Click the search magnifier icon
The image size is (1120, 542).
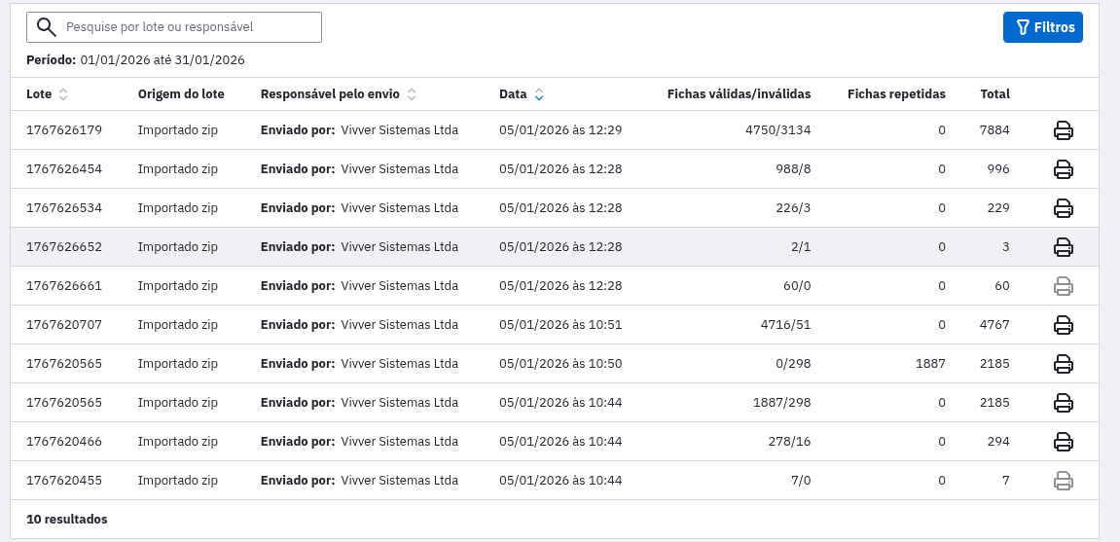(46, 27)
